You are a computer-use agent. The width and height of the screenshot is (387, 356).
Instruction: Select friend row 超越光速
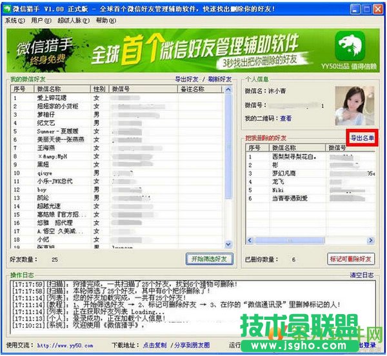pos(118,206)
